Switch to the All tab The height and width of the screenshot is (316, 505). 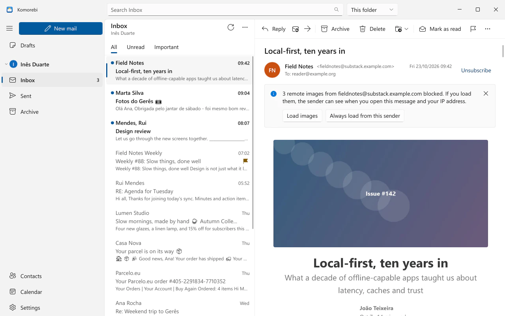(x=114, y=47)
